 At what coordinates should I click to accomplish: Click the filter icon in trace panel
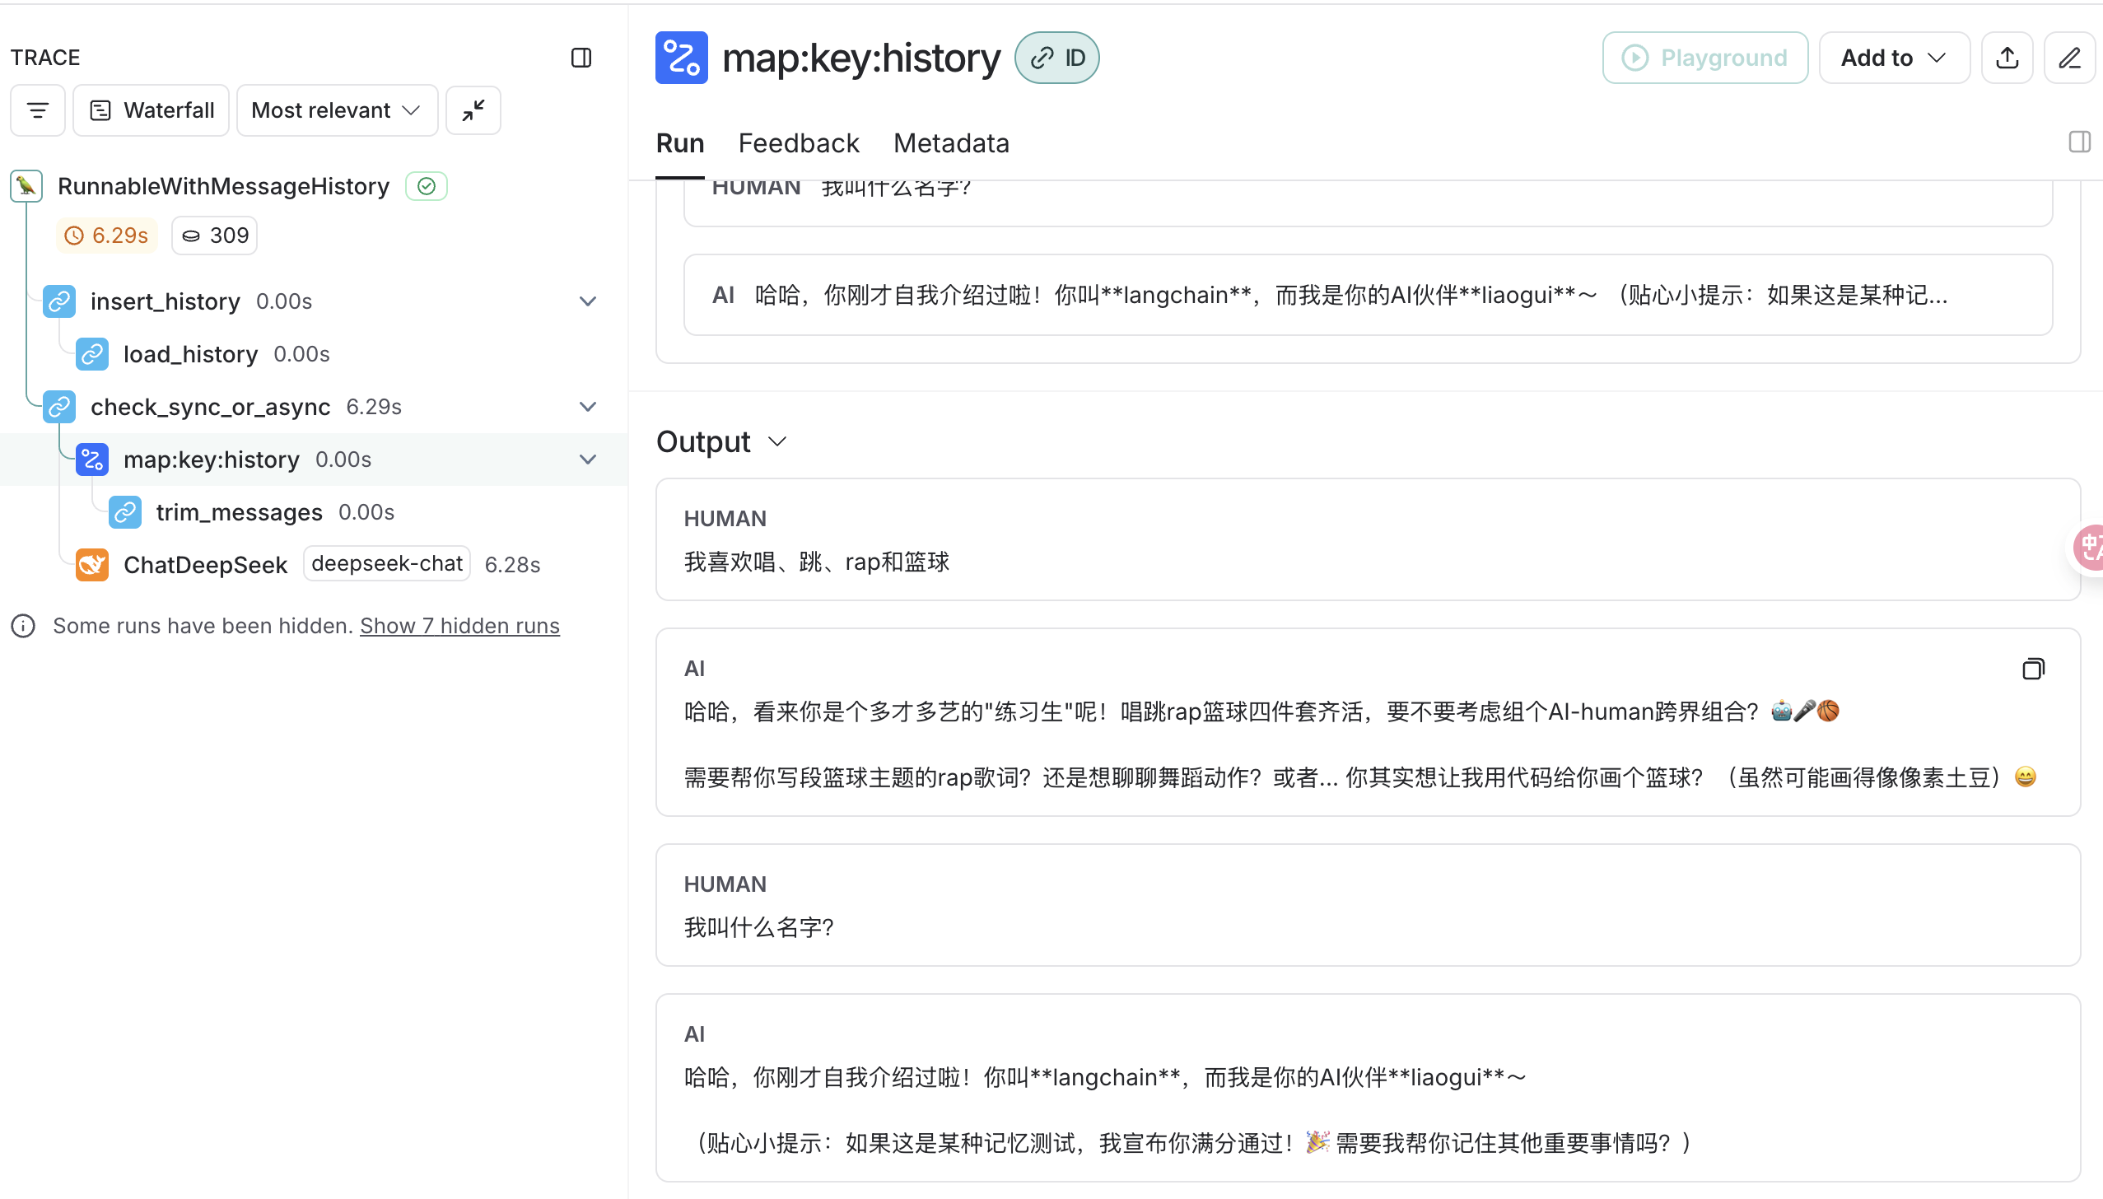point(38,110)
